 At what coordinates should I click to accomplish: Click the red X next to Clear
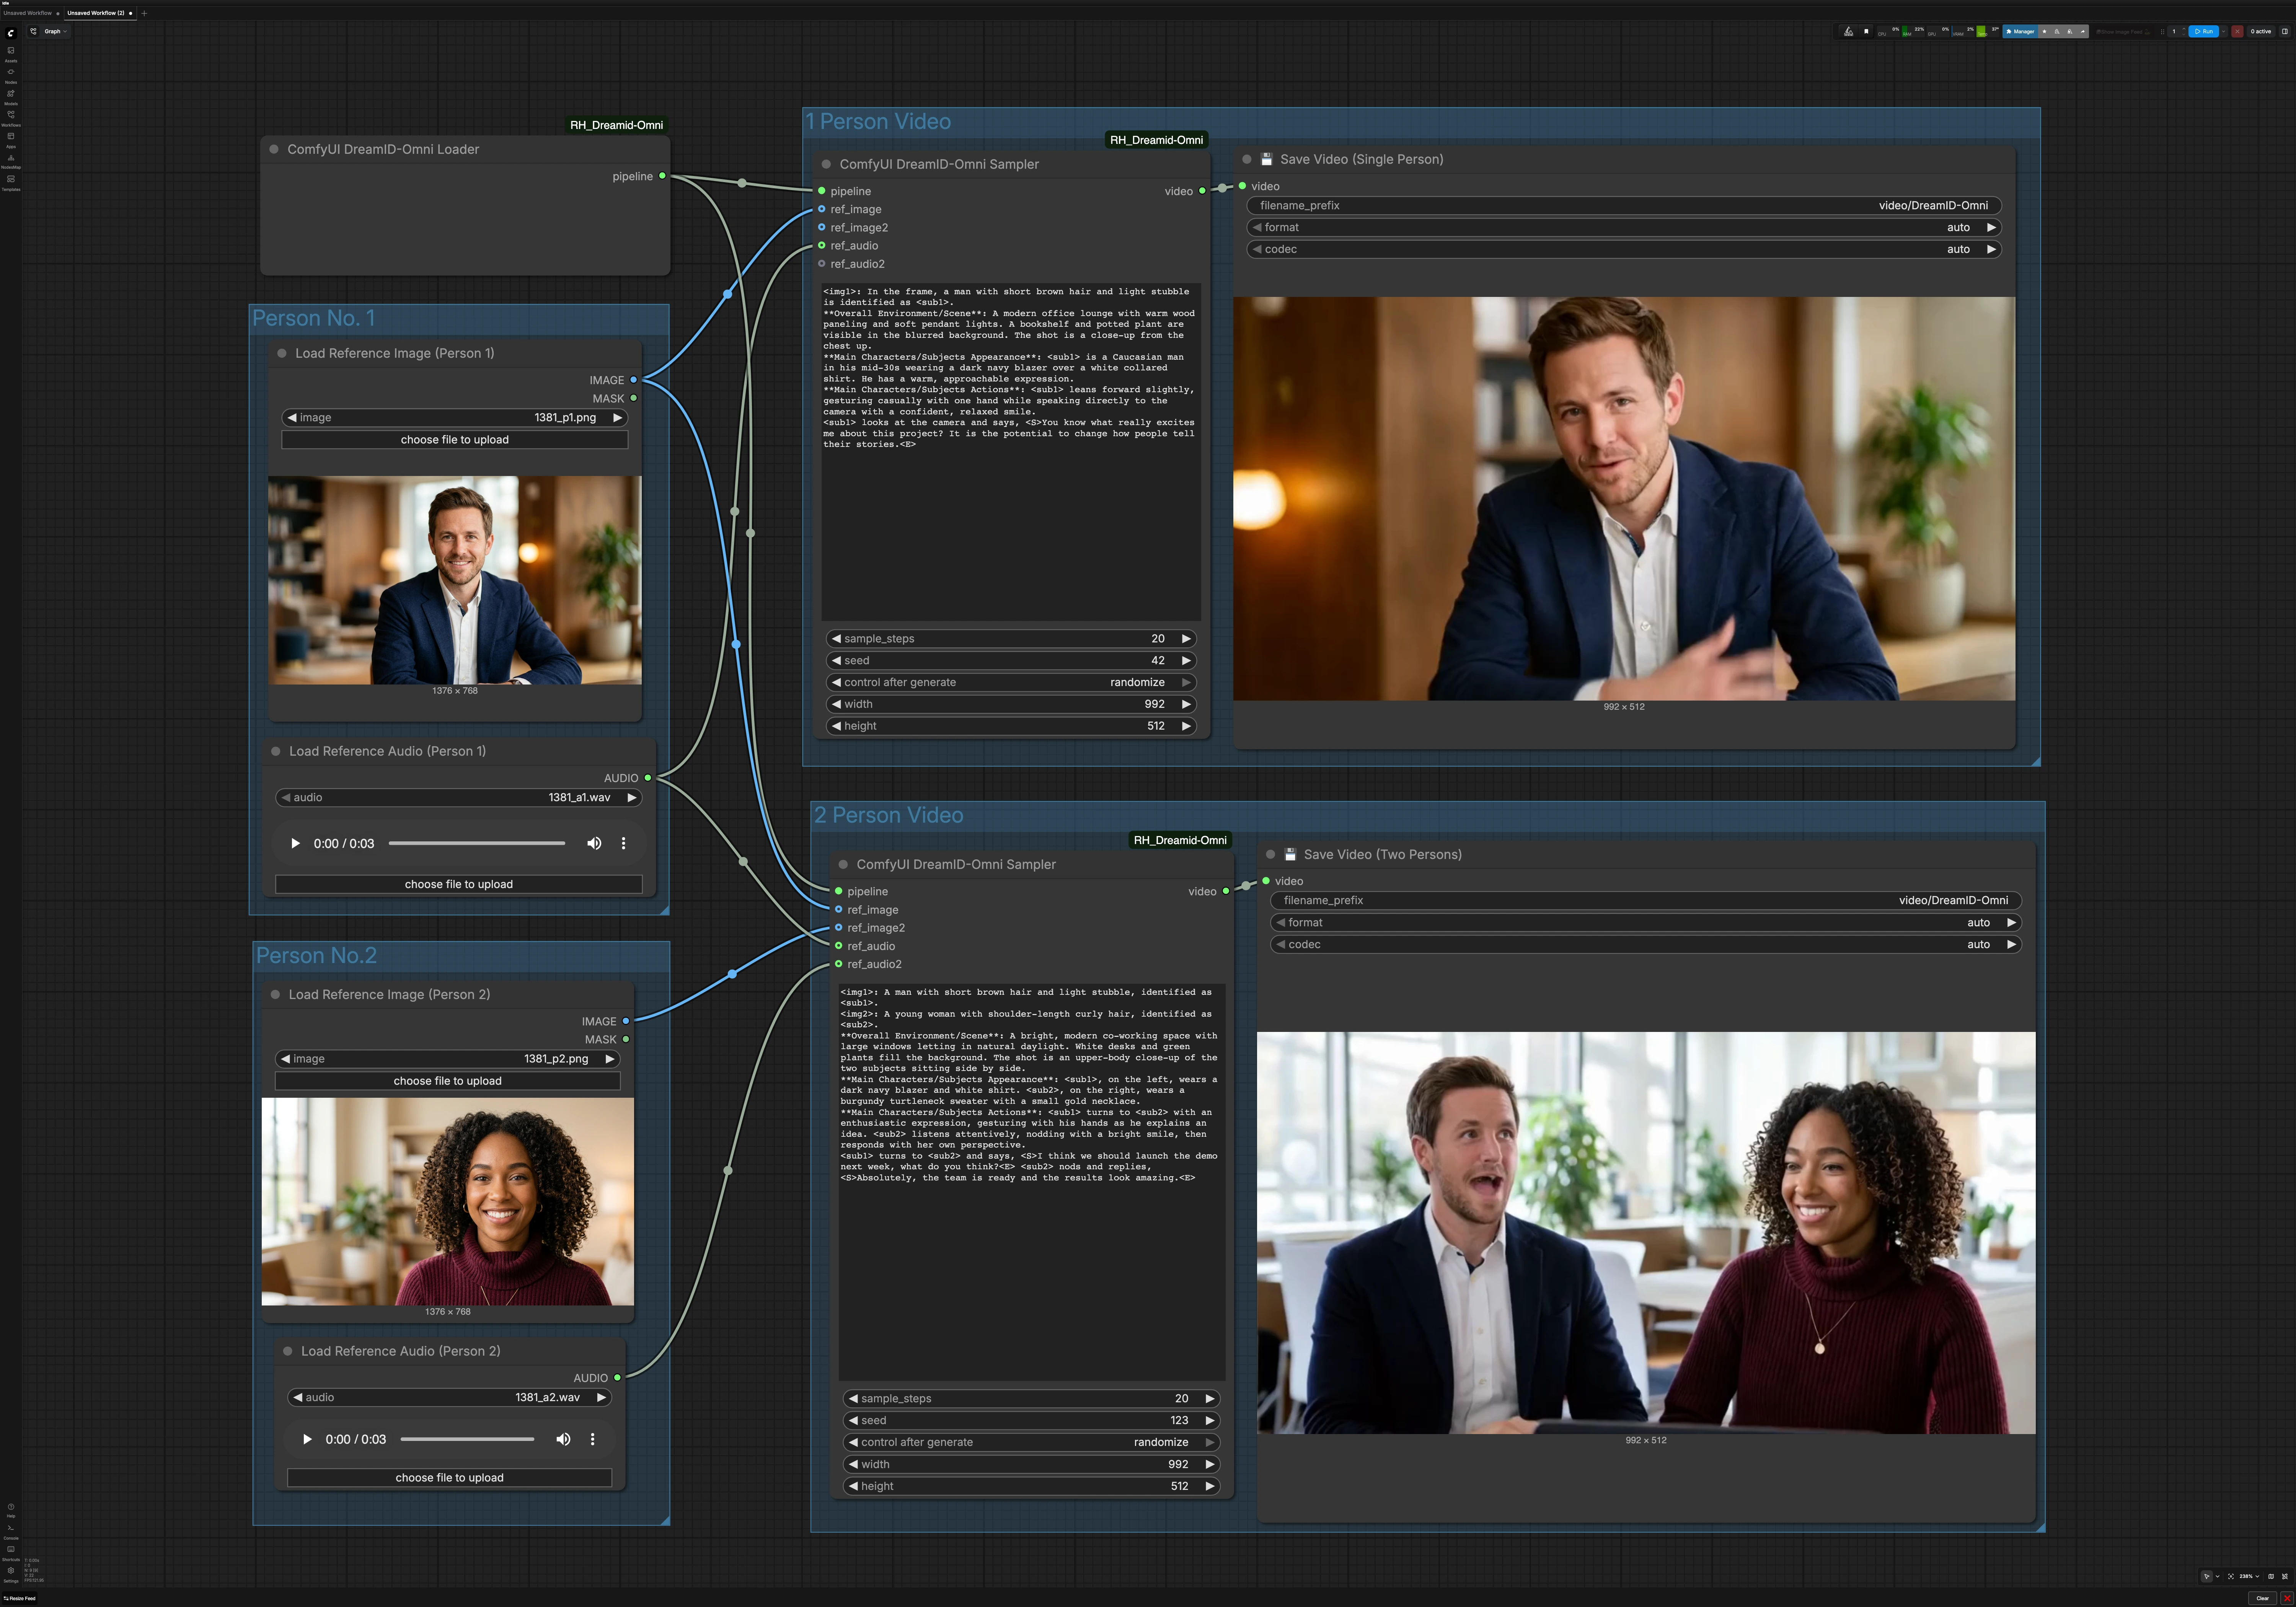2287,1598
